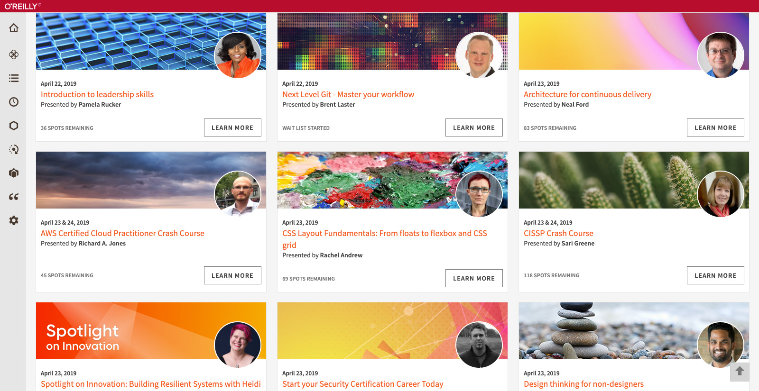Learn more about Introduction to leadership skills

(232, 127)
